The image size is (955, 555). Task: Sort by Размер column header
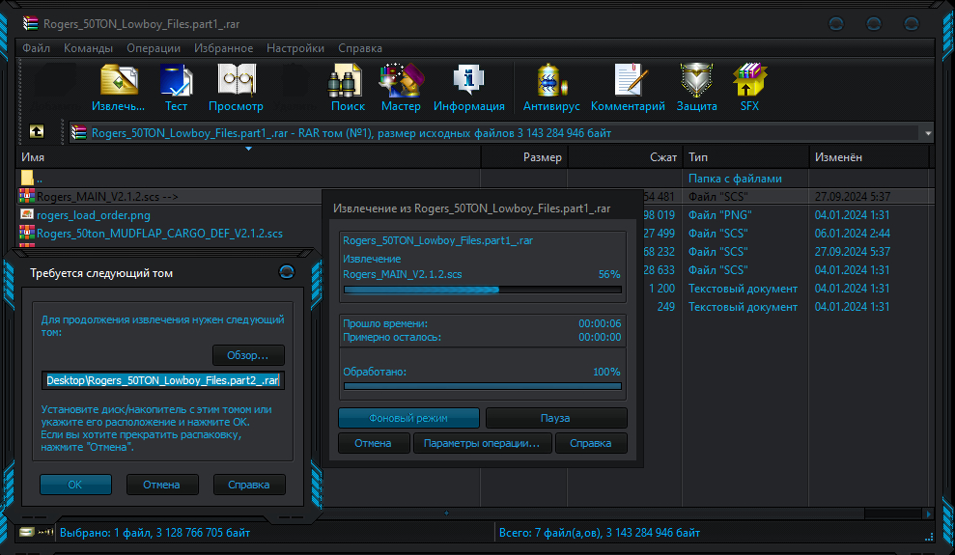tap(523, 157)
